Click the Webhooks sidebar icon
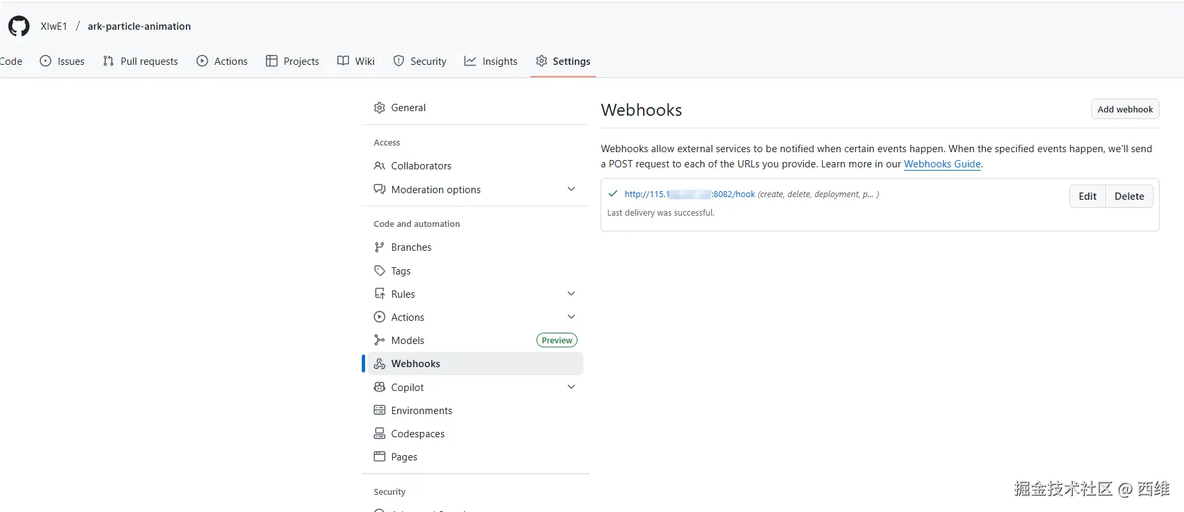 pos(380,364)
